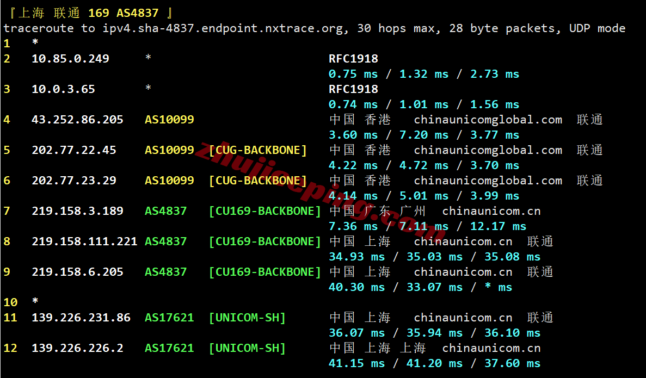This screenshot has height=378, width=646.
Task: Click AS10099 on hop 6 row
Action: tap(169, 181)
